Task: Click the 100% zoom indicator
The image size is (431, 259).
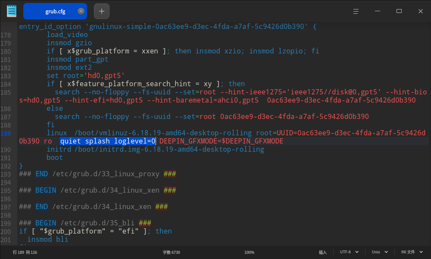Action: (x=249, y=252)
